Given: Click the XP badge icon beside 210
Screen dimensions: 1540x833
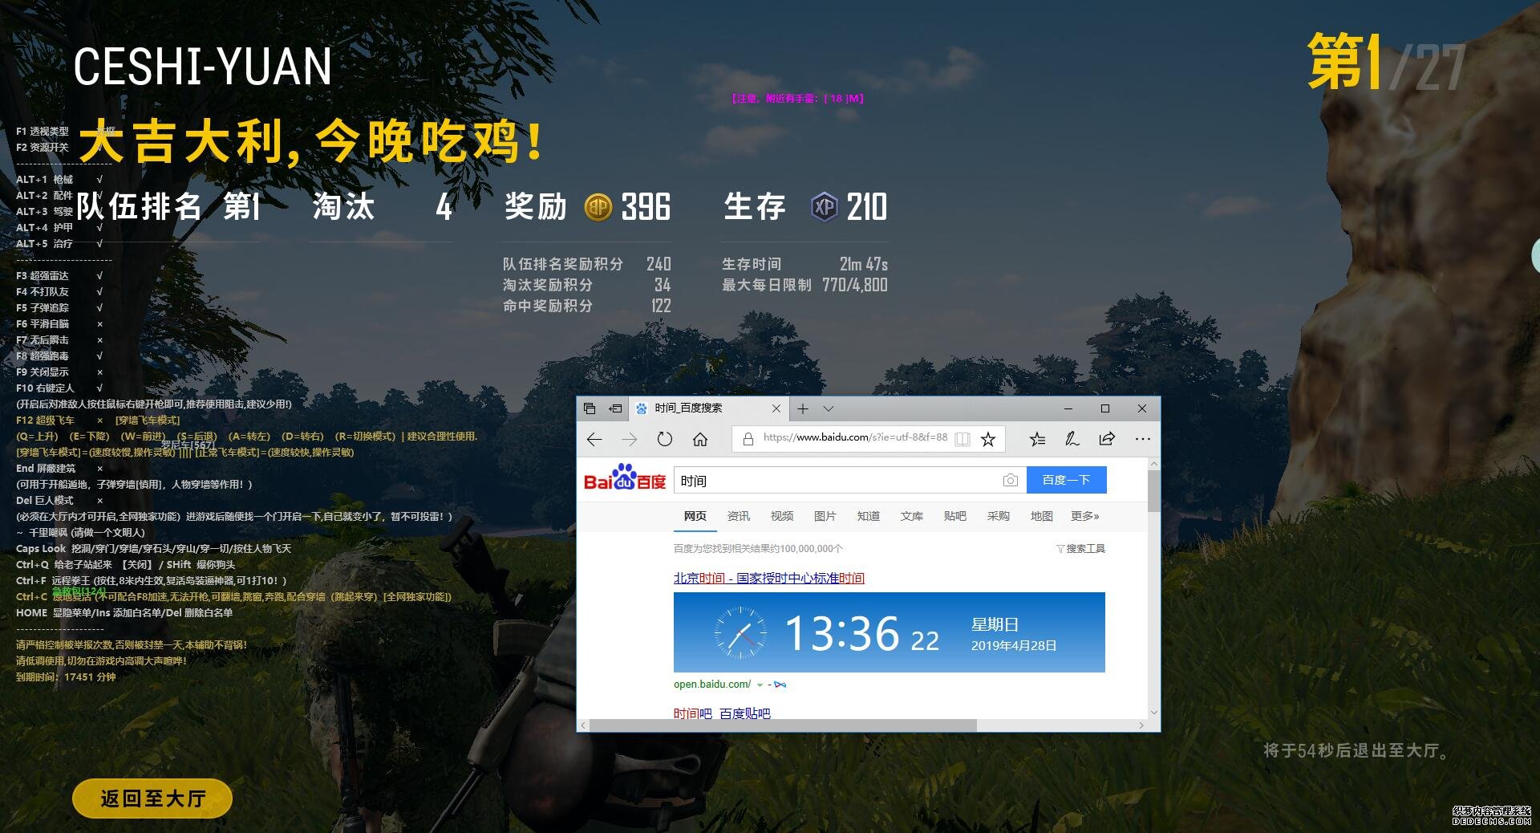Looking at the screenshot, I should tap(825, 207).
